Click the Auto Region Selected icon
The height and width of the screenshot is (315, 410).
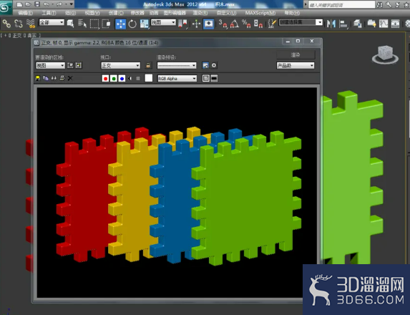click(x=79, y=65)
